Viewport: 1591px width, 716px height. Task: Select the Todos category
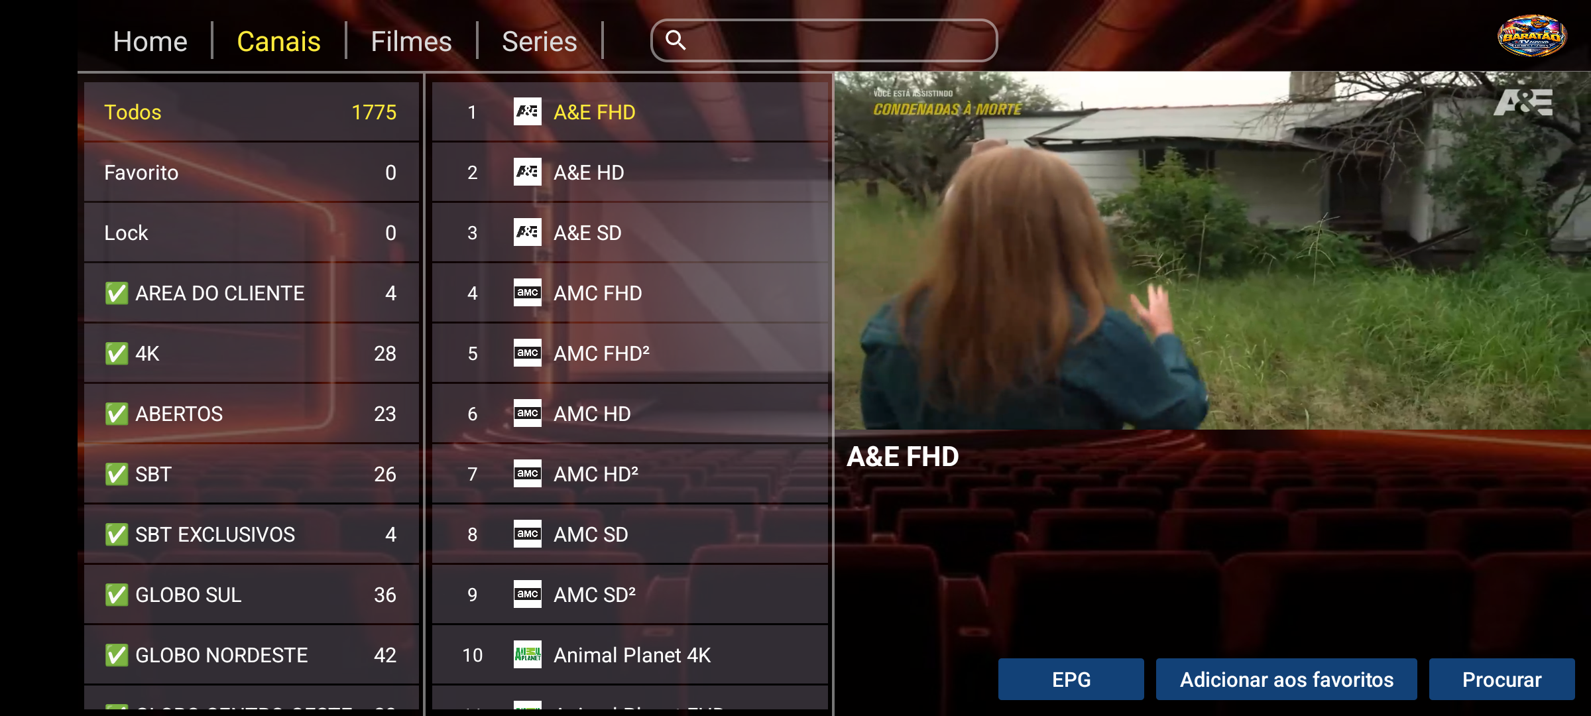(251, 112)
